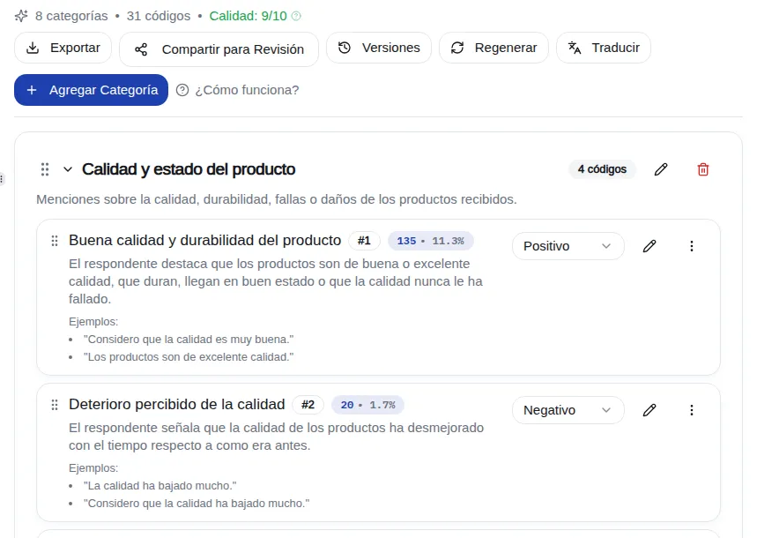Click the 4 códigos badge

[x=602, y=169]
